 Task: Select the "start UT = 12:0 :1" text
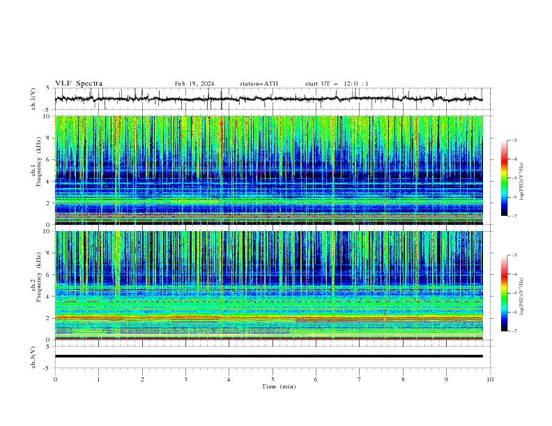[337, 84]
